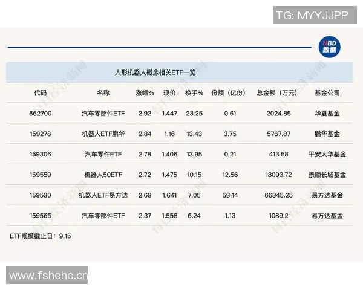This screenshot has height=290, width=363.
Task: Click the share value 58.14
Action: (230, 195)
